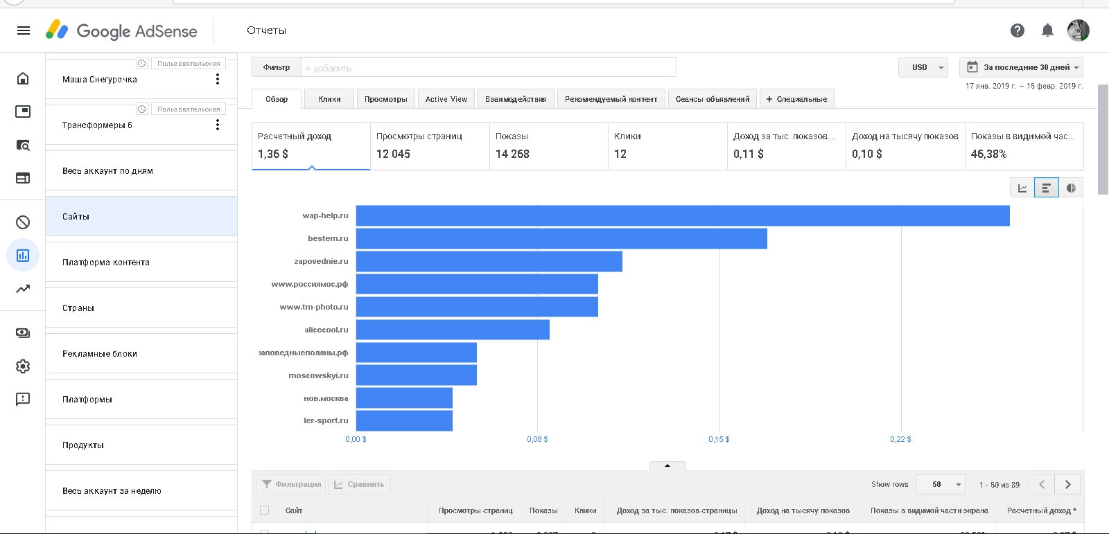
Task: Click the wap-help.ru chart bar
Action: click(x=683, y=215)
